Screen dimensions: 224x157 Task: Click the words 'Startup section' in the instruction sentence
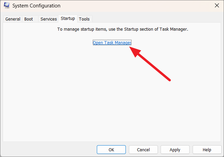pos(138,29)
